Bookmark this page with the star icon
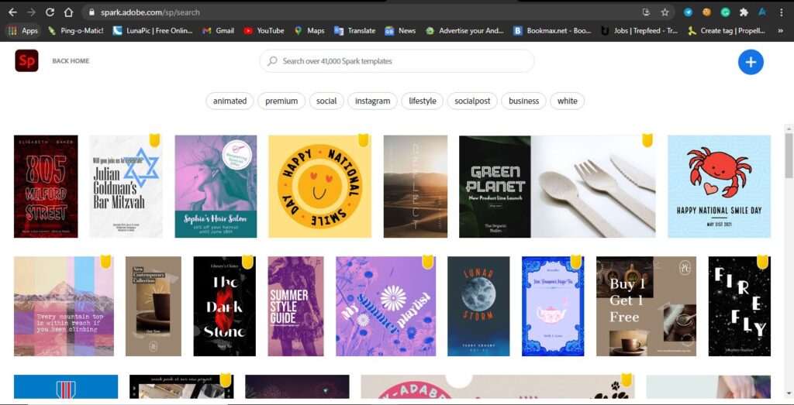This screenshot has height=405, width=794. click(665, 12)
